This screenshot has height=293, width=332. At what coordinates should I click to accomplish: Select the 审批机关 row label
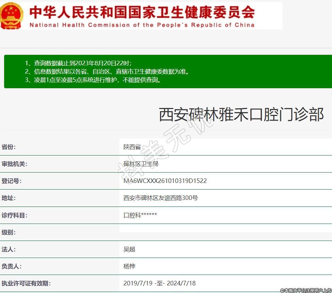point(14,164)
